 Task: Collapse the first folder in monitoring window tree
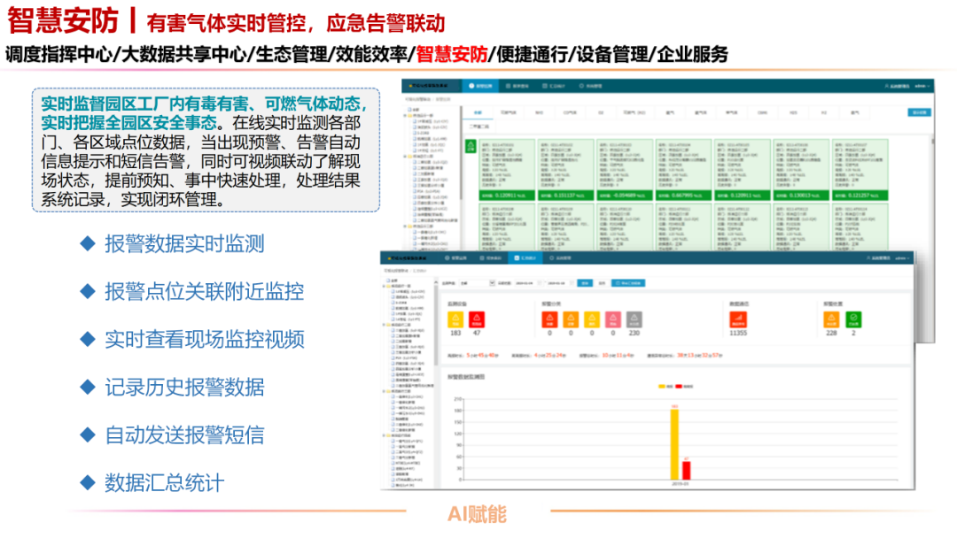point(405,115)
